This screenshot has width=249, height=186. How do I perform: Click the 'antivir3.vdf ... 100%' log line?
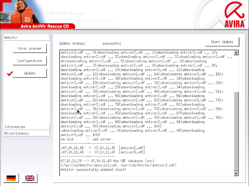[81, 135]
